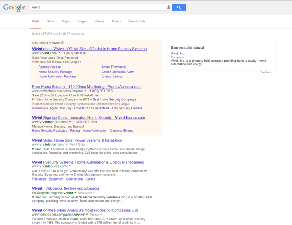Switch to the Maps tab

(65, 21)
